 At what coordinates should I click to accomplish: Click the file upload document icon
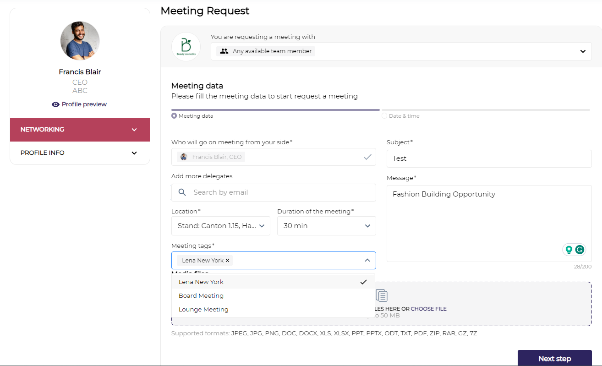coord(382,295)
